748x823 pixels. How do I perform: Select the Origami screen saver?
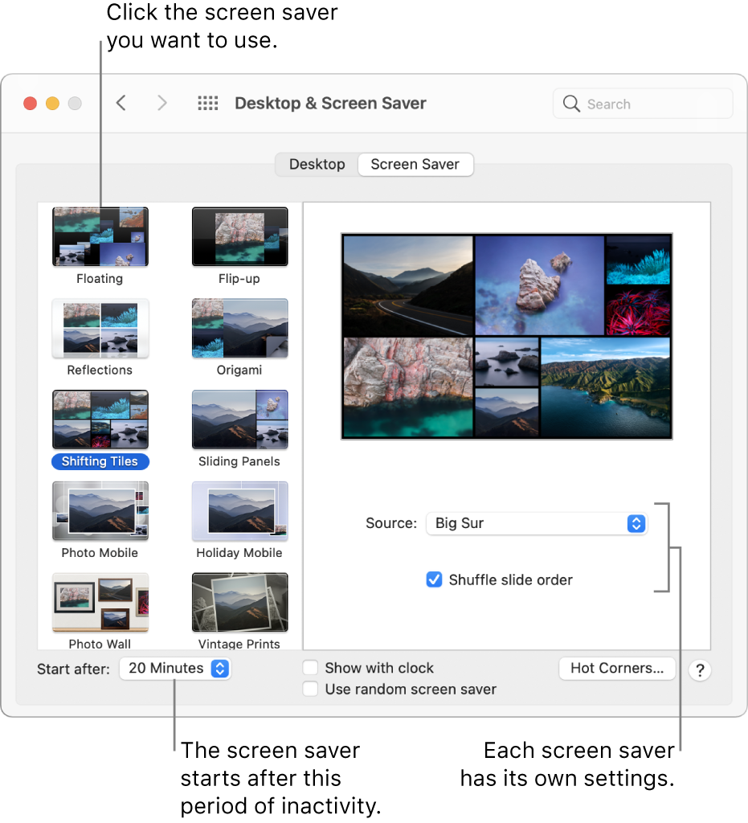239,329
